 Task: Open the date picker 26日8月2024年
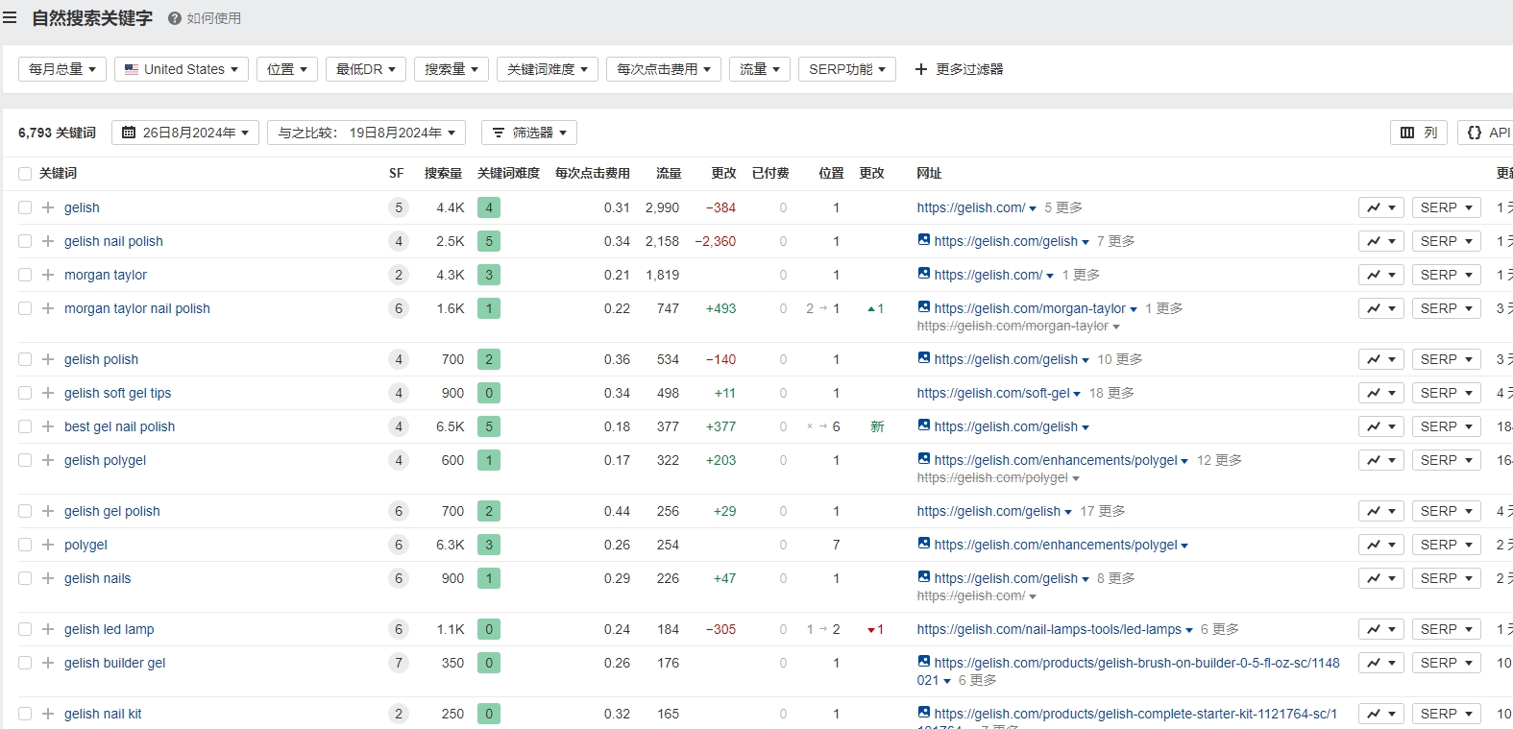[185, 133]
